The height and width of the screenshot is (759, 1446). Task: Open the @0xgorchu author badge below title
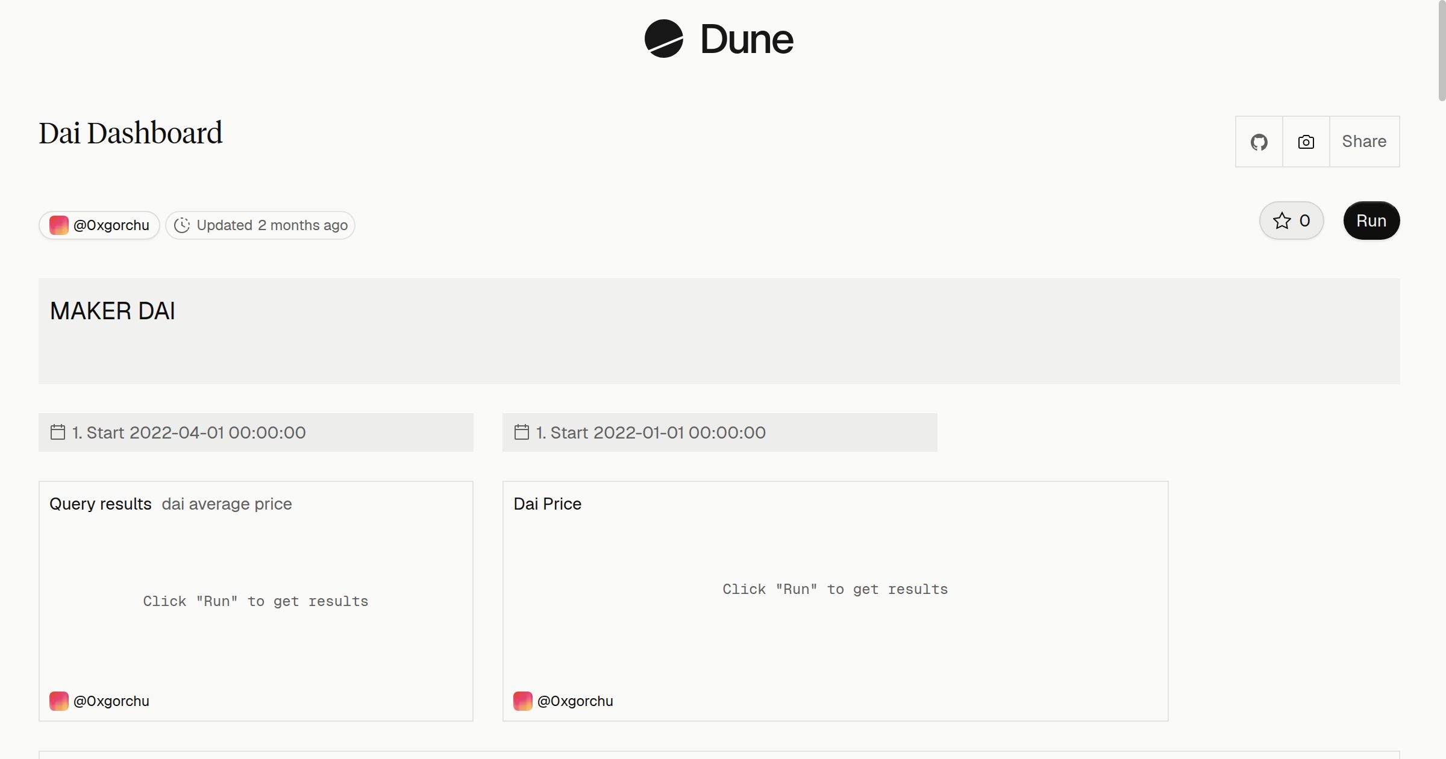99,225
